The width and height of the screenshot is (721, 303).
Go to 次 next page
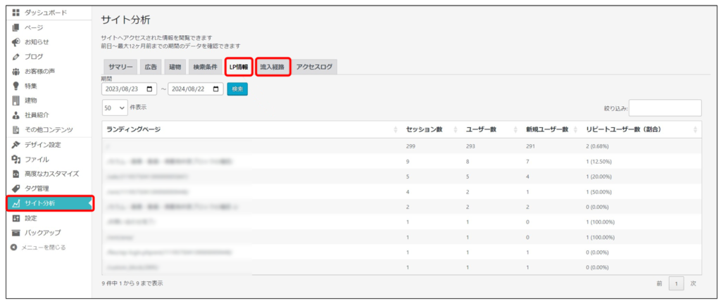(x=693, y=283)
